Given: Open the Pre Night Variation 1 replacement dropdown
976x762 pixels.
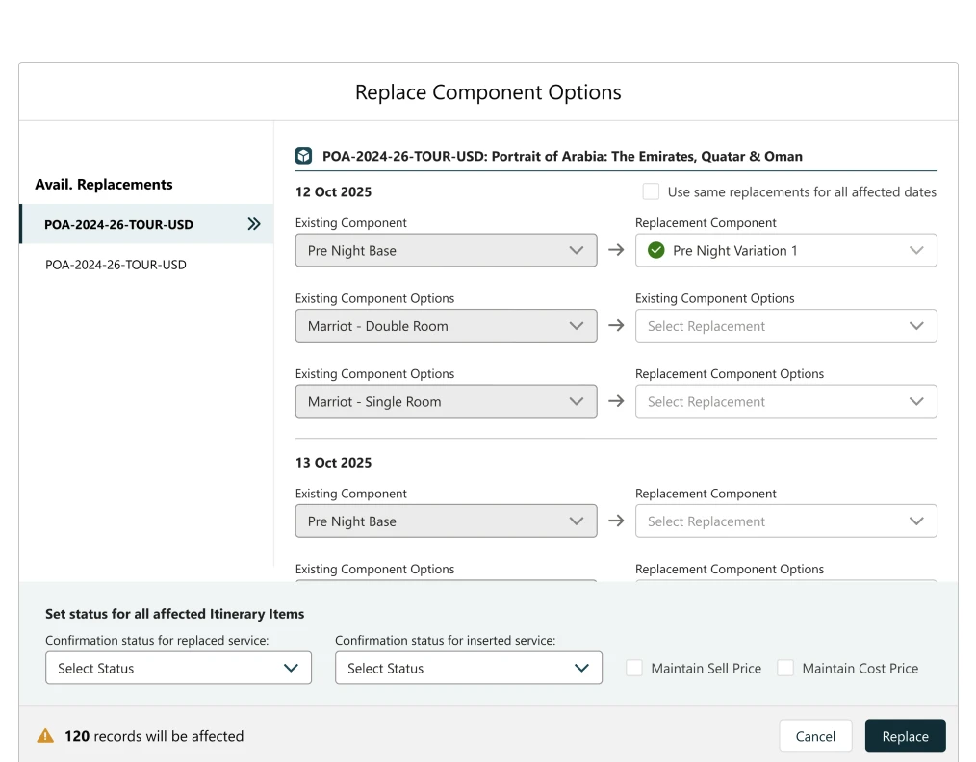Looking at the screenshot, I should pos(785,250).
